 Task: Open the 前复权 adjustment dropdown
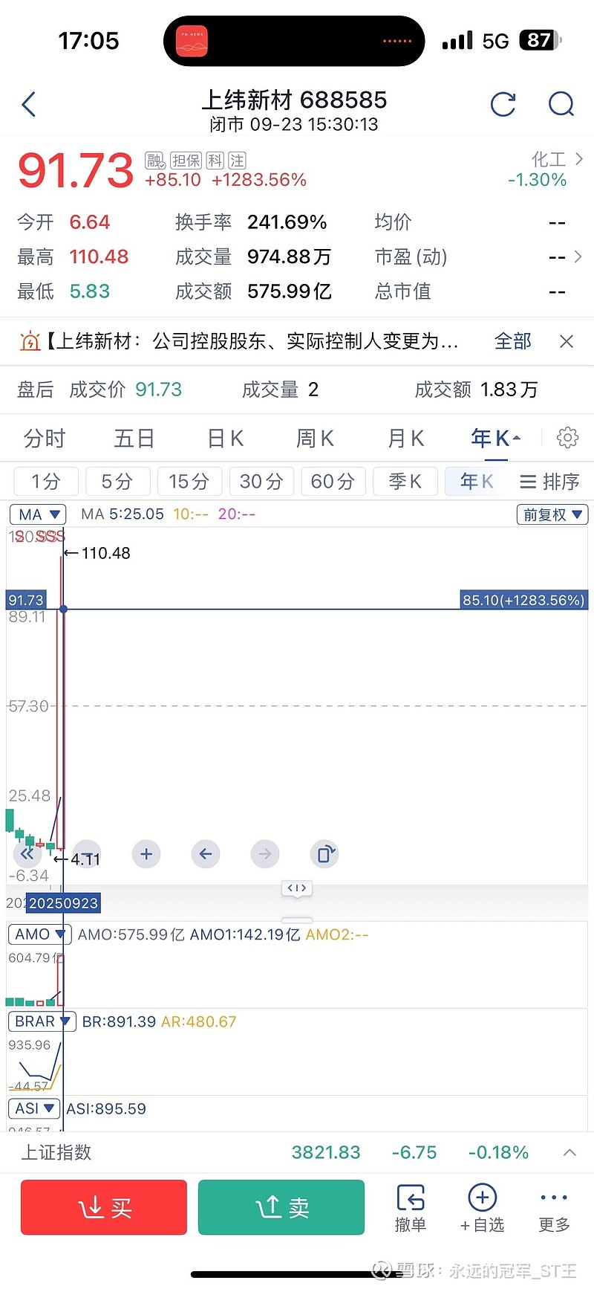(552, 514)
